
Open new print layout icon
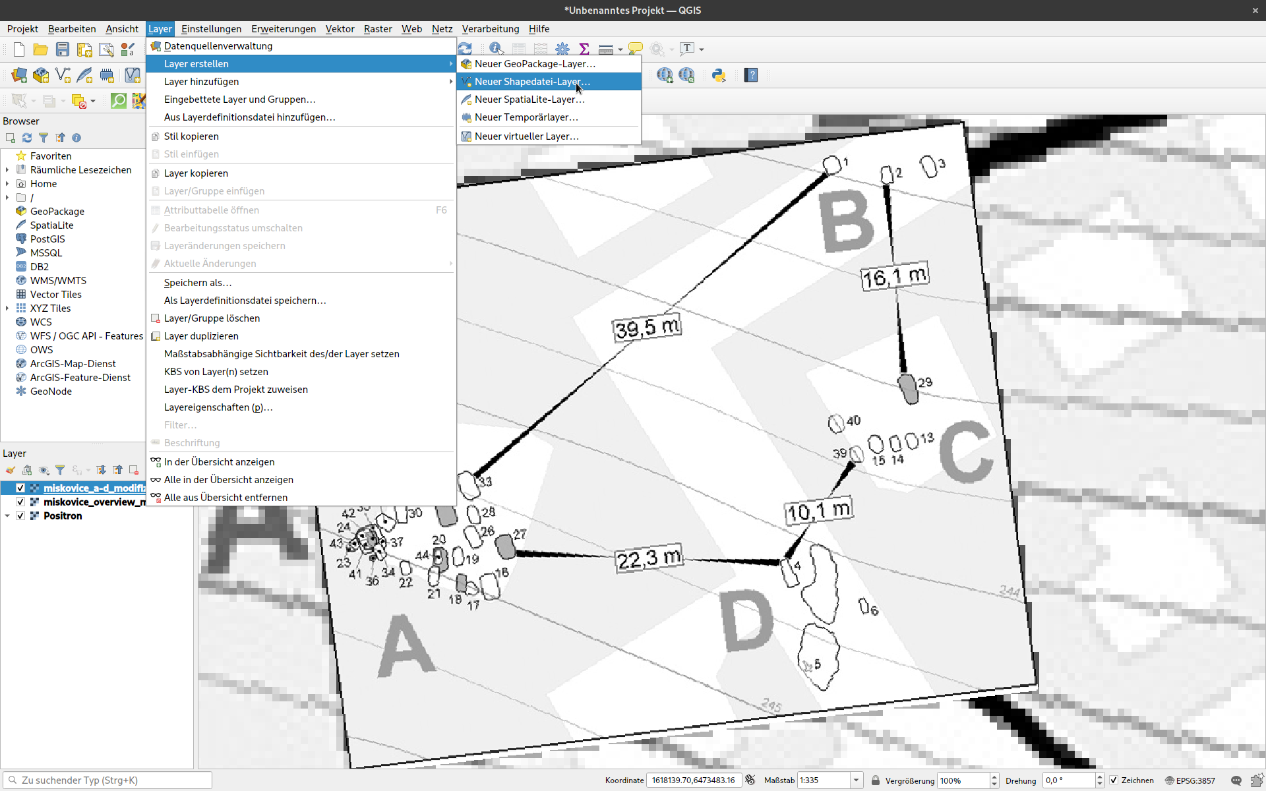(x=84, y=49)
